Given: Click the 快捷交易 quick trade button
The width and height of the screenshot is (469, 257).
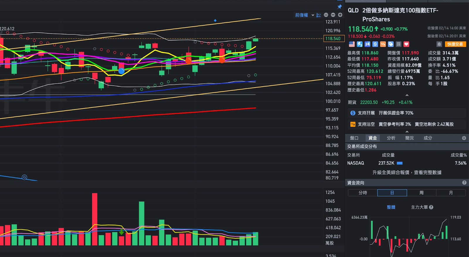Looking at the screenshot, I should click(x=455, y=44).
